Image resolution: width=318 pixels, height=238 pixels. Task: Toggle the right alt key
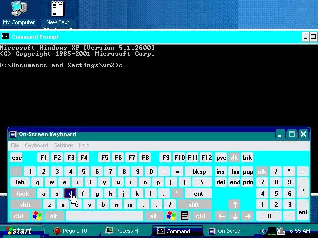tap(154, 216)
